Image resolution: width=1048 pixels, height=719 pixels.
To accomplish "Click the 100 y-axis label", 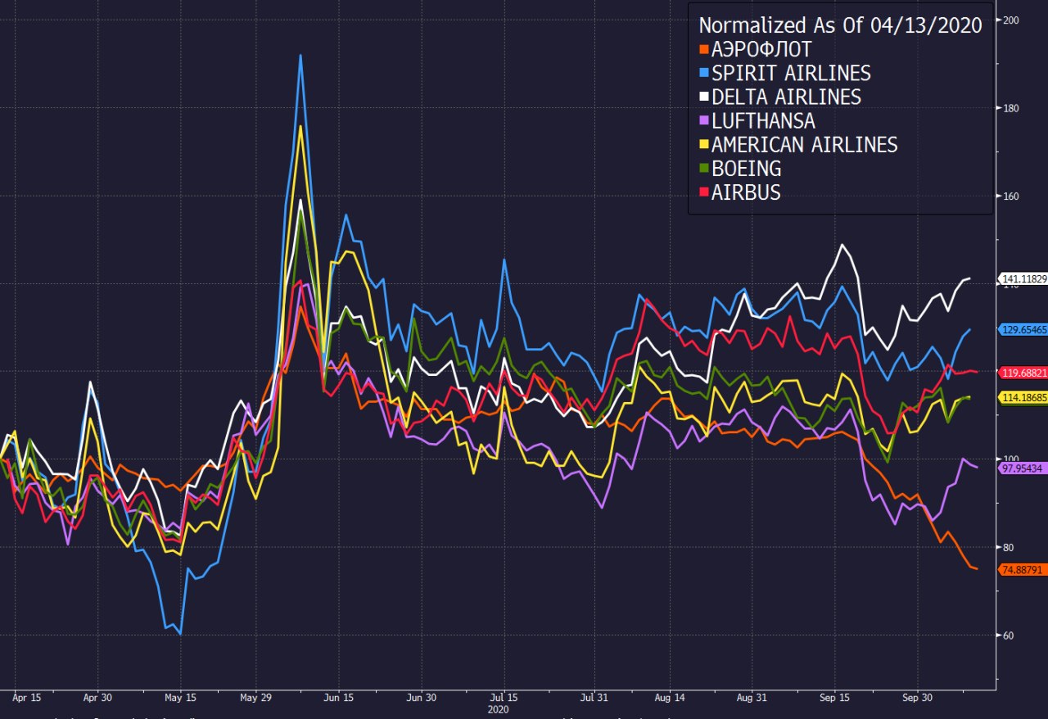I will click(1010, 460).
